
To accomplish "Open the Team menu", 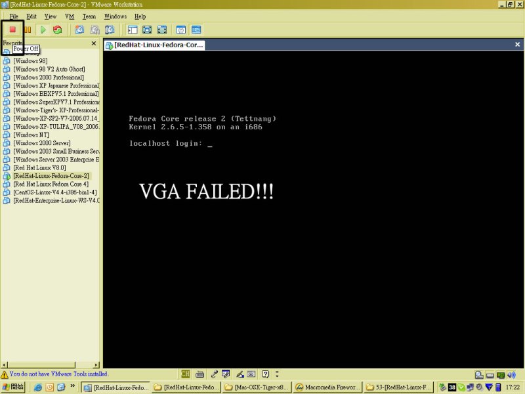I will 89,16.
